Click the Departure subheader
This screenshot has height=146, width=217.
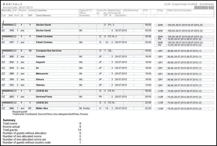click(x=120, y=16)
